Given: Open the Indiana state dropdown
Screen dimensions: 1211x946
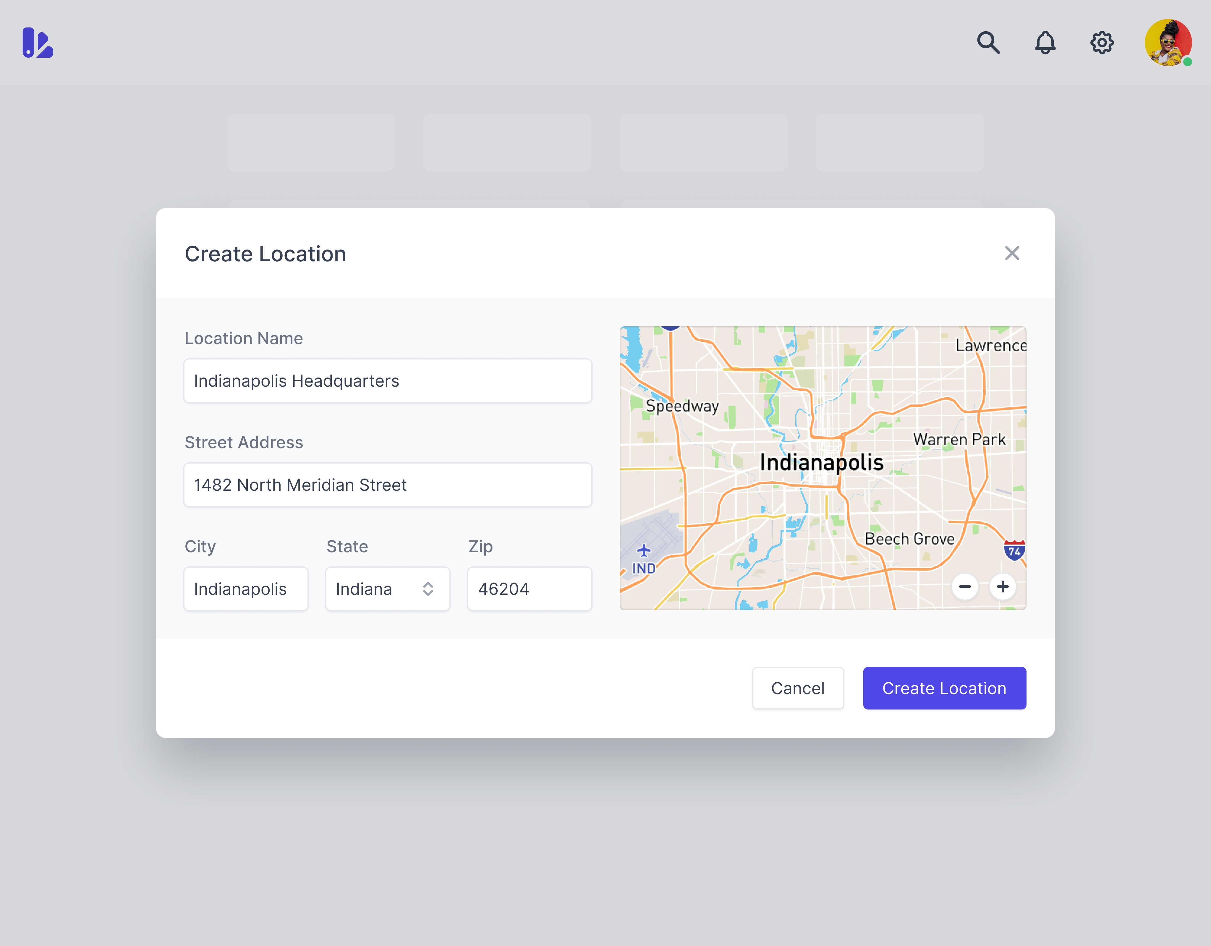Looking at the screenshot, I should coord(388,589).
